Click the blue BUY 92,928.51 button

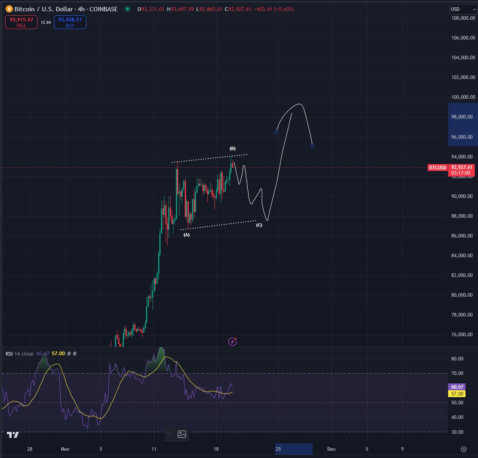click(70, 22)
